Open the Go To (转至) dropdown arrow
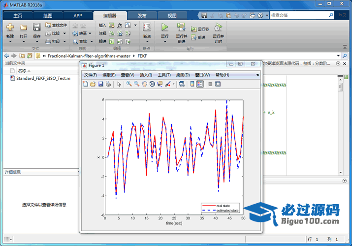This screenshot has width=352, height=246. [x=90, y=33]
